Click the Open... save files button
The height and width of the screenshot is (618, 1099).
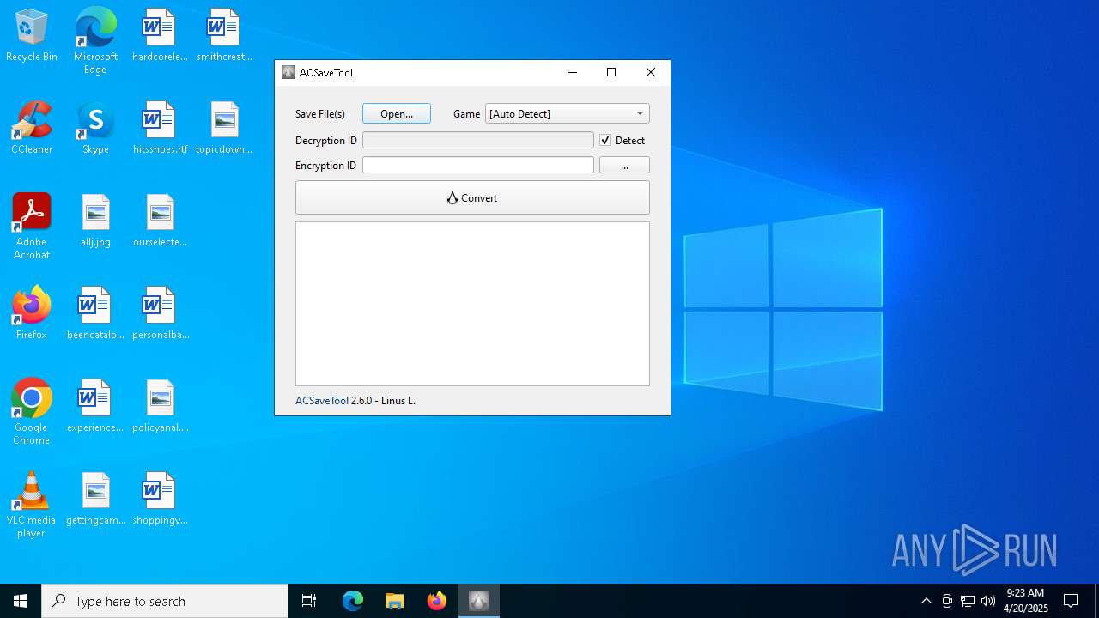(x=397, y=113)
